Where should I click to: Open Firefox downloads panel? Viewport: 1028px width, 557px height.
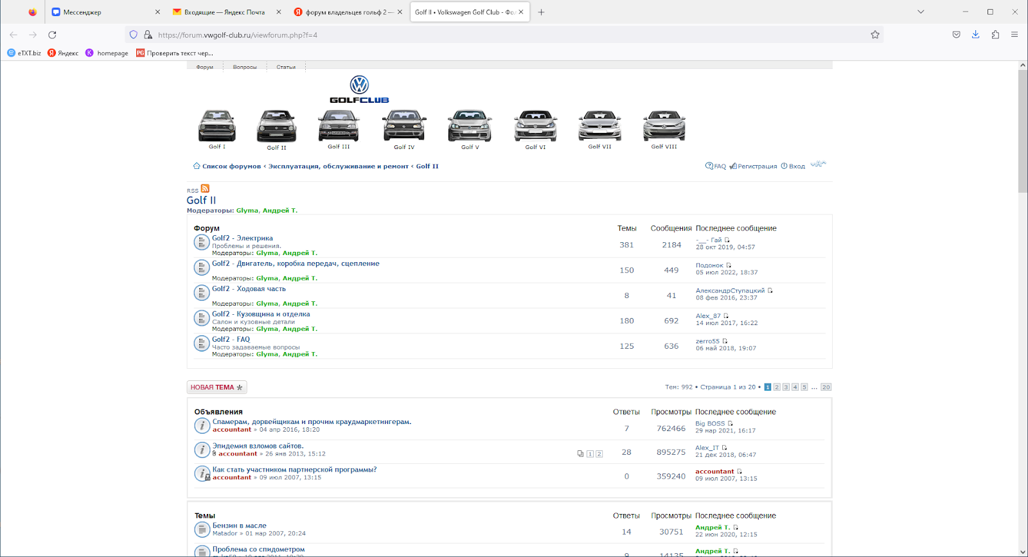click(975, 35)
